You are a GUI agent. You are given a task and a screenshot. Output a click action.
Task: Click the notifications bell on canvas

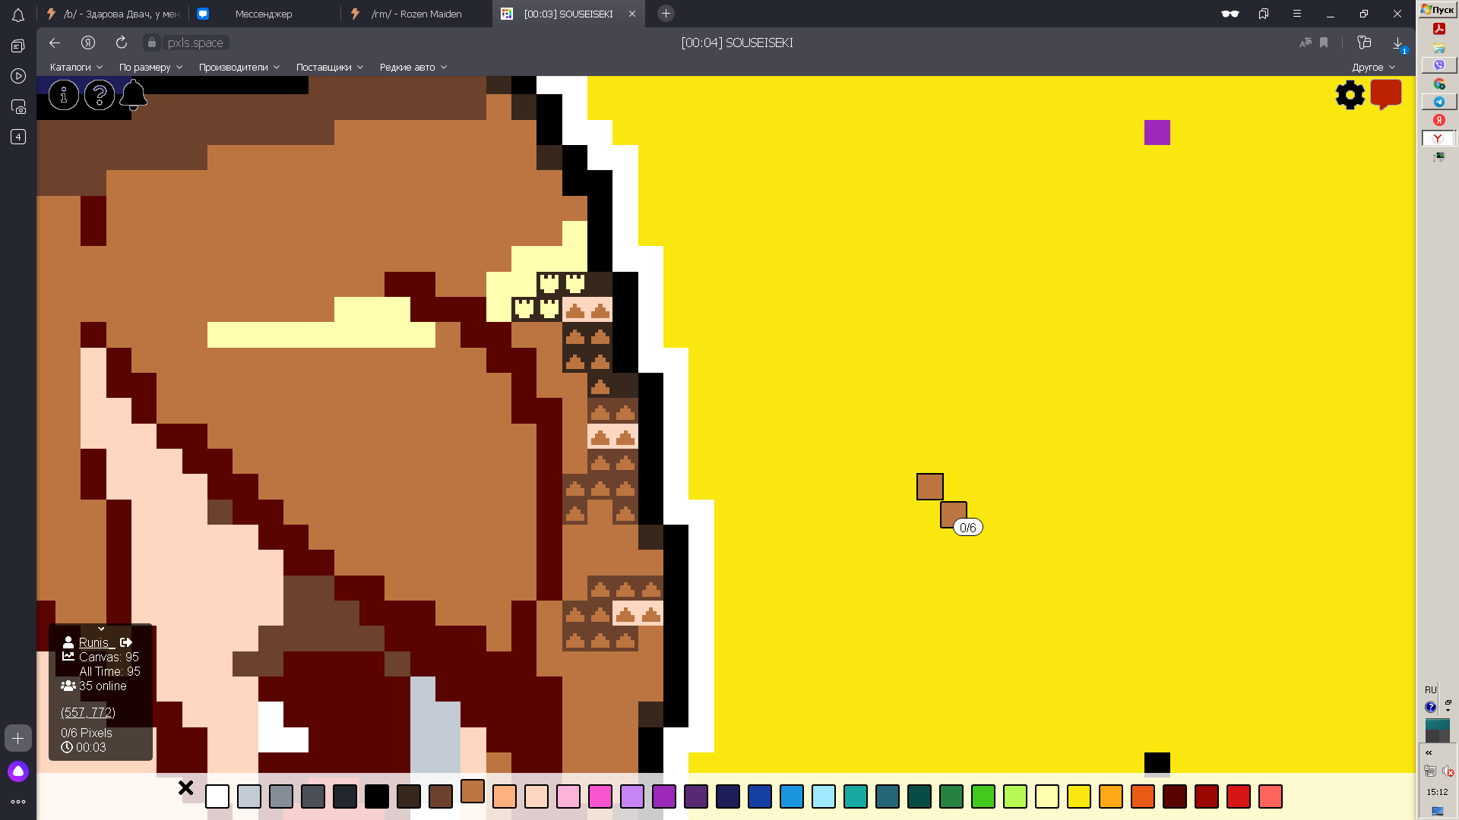pos(134,96)
